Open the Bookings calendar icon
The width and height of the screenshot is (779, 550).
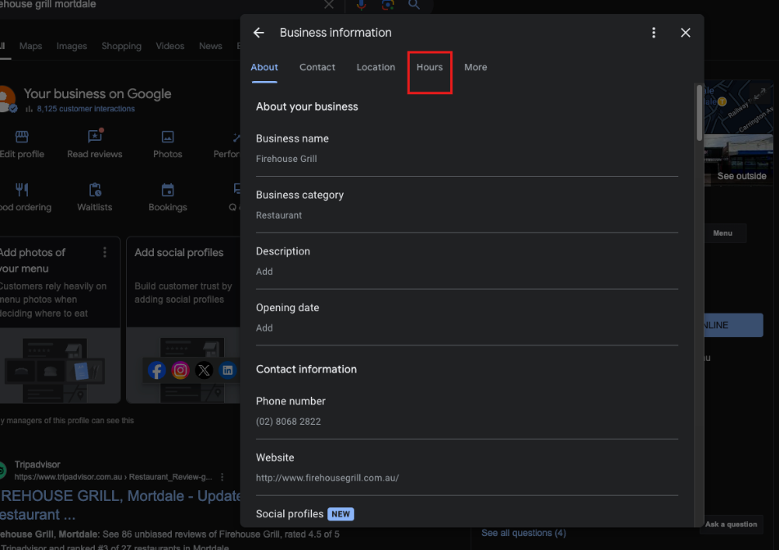pyautogui.click(x=168, y=189)
